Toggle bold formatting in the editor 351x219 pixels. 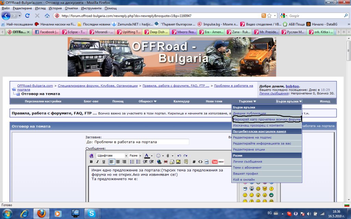(92, 162)
